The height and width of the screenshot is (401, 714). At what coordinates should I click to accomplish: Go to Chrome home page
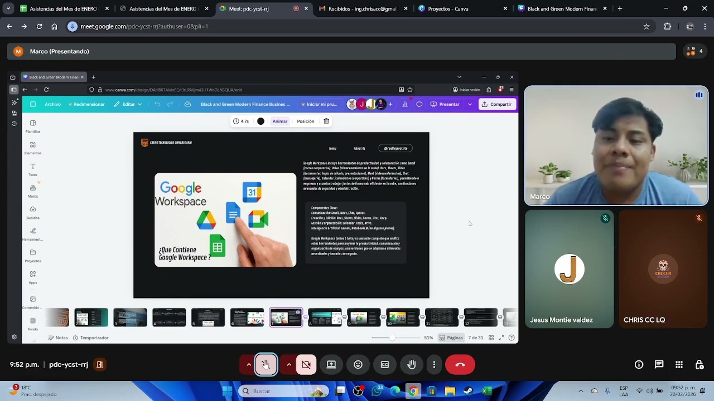(54, 26)
